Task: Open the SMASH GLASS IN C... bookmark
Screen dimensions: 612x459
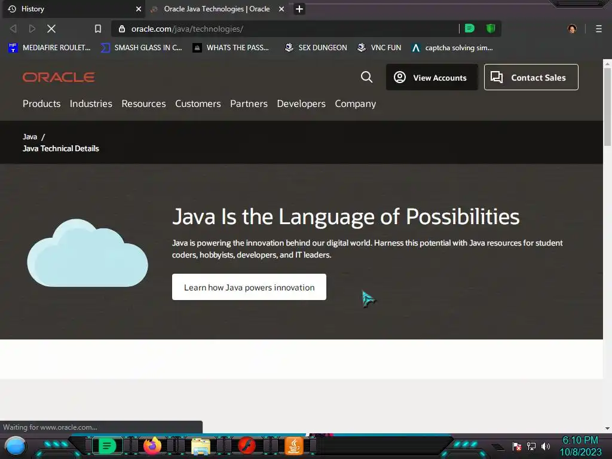Action: [x=141, y=48]
